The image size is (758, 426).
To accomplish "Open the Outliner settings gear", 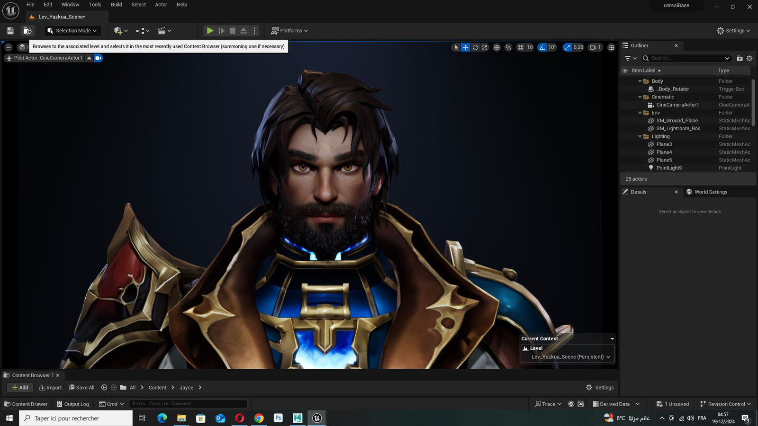I will [x=749, y=58].
